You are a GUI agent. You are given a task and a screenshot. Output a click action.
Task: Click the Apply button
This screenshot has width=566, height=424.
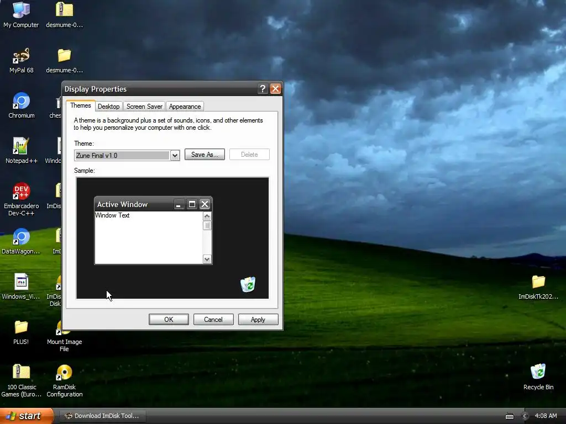[258, 320]
